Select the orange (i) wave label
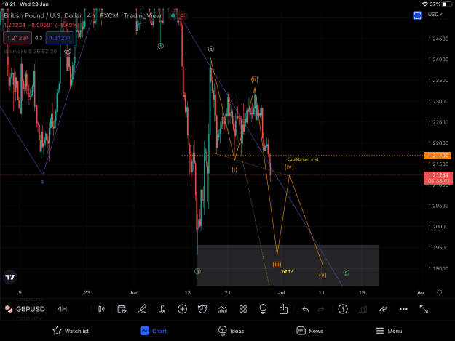The height and width of the screenshot is (341, 455). (234, 169)
